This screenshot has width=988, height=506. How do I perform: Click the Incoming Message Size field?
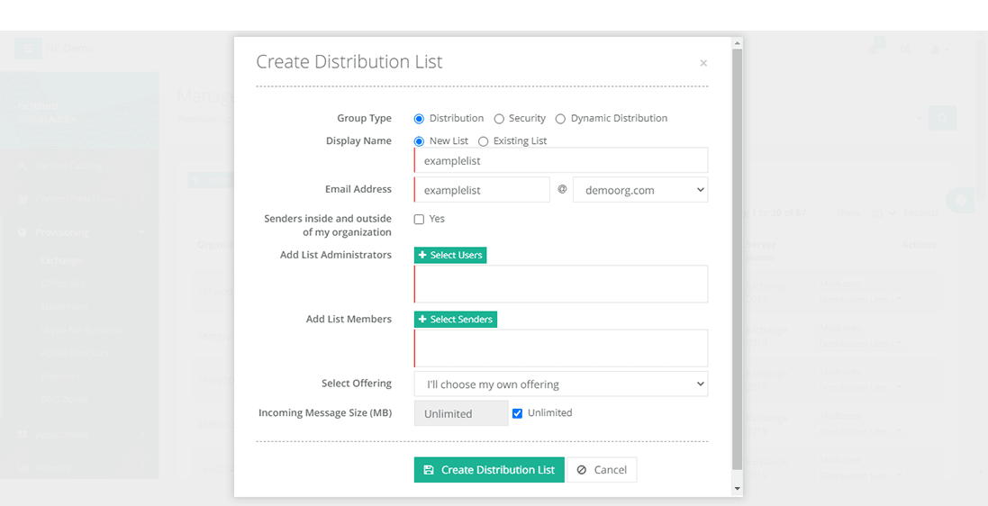click(x=461, y=413)
